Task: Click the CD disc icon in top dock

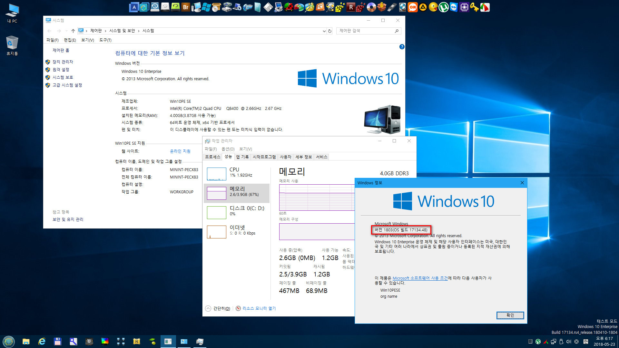Action: point(371,7)
